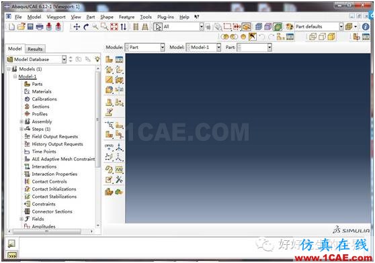Screen dimensions: 375x263
Task: Select Field Output Requests tree item
Action: pos(54,136)
